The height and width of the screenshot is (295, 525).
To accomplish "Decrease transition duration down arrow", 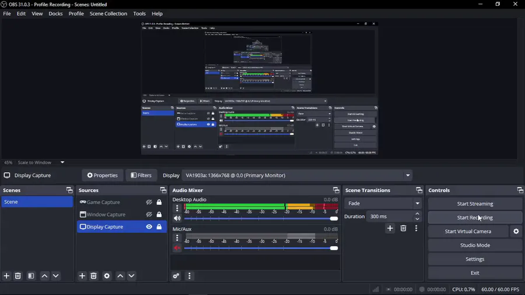I will click(417, 219).
